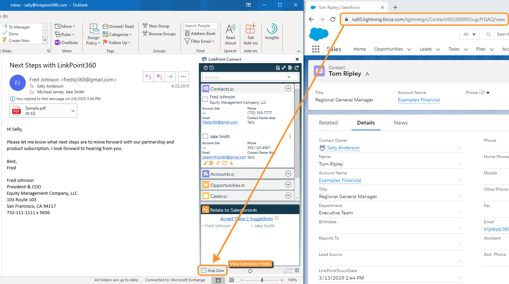Screen dimensions: 509x284
Task: Click Accept These 2 Suggestions link
Action: tap(247, 219)
